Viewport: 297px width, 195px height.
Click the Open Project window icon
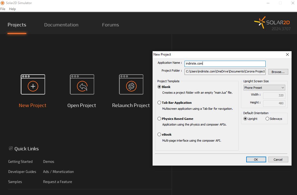pos(82,84)
